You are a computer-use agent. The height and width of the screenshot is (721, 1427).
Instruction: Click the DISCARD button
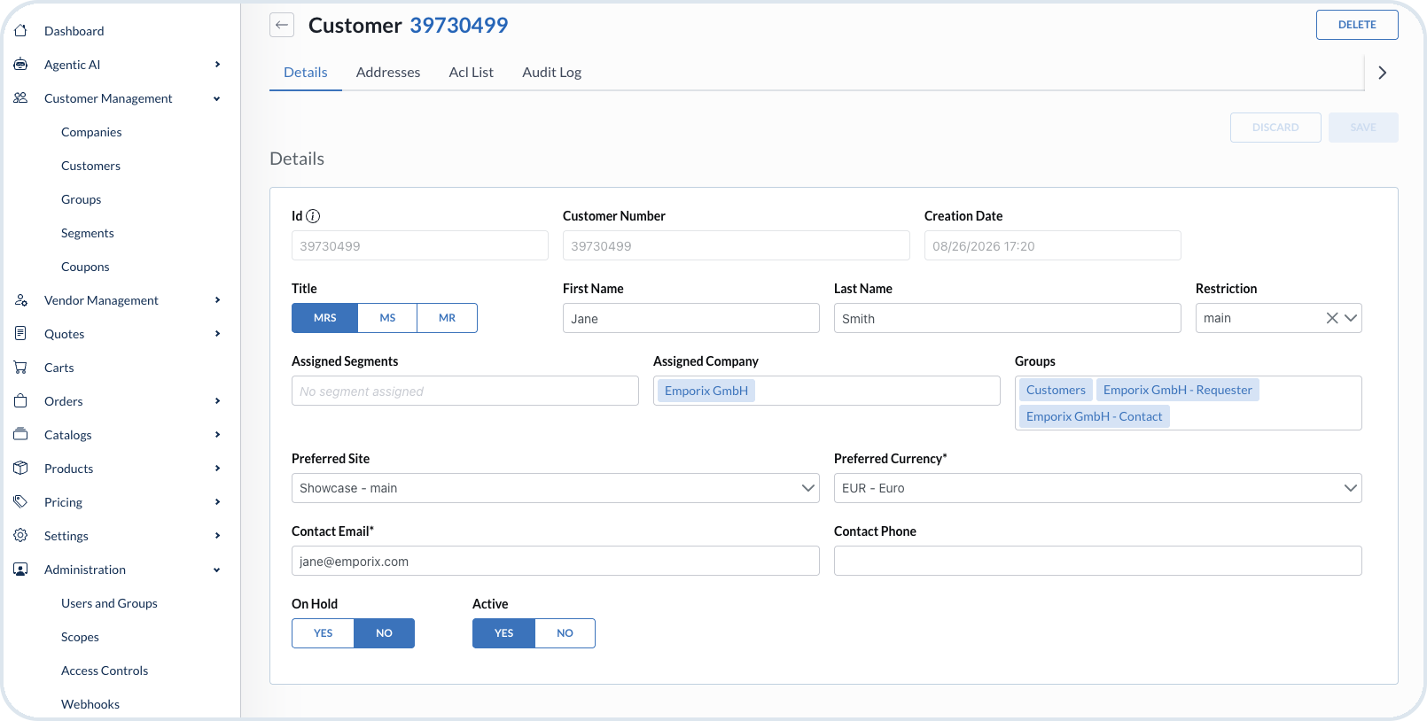pyautogui.click(x=1275, y=128)
